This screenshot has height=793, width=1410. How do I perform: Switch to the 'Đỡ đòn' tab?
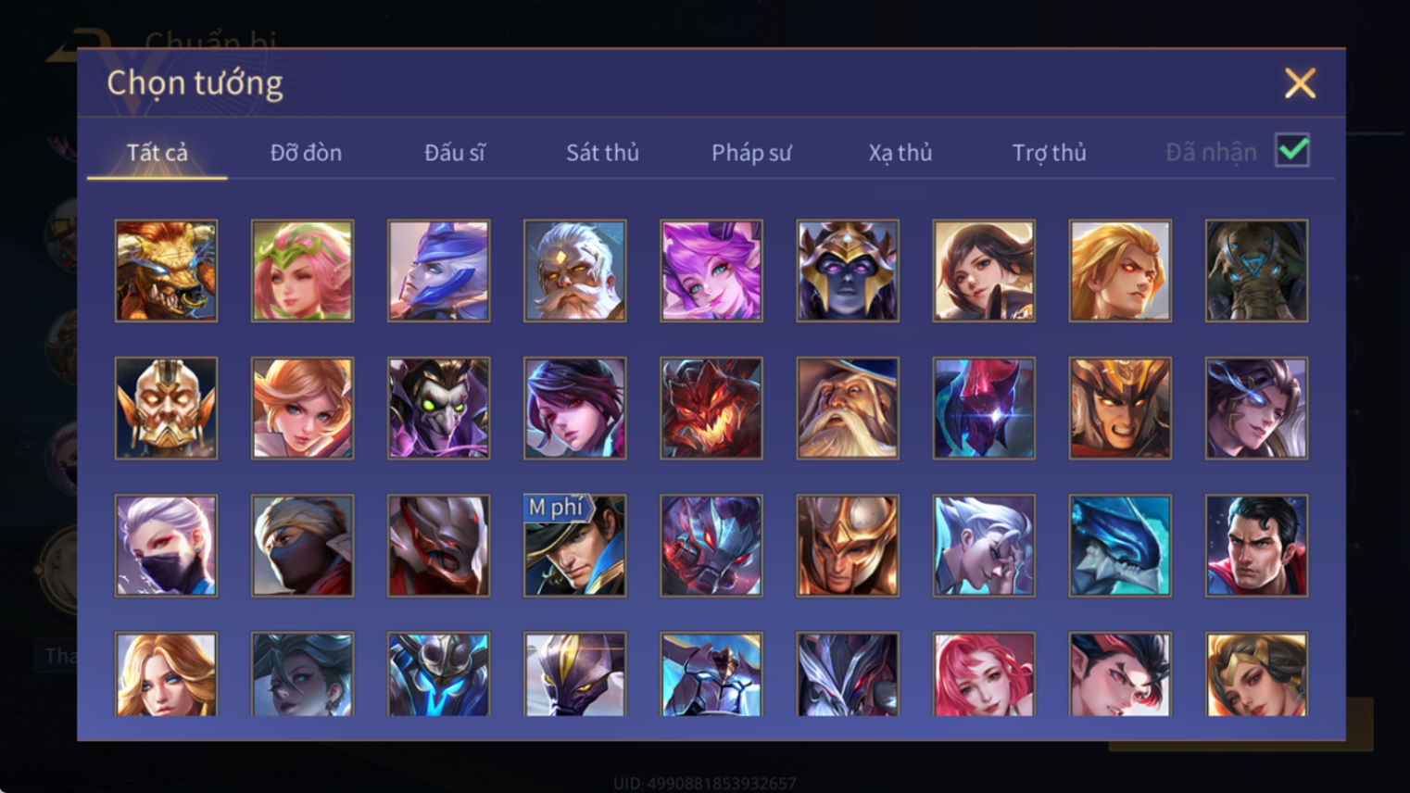pos(306,152)
